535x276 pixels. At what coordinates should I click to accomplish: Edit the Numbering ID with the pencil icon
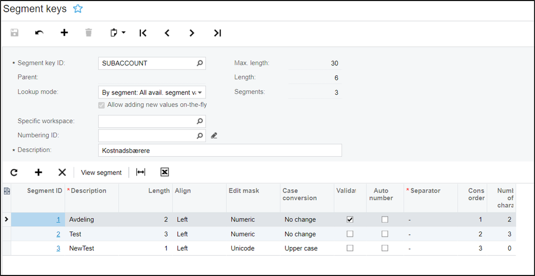214,136
